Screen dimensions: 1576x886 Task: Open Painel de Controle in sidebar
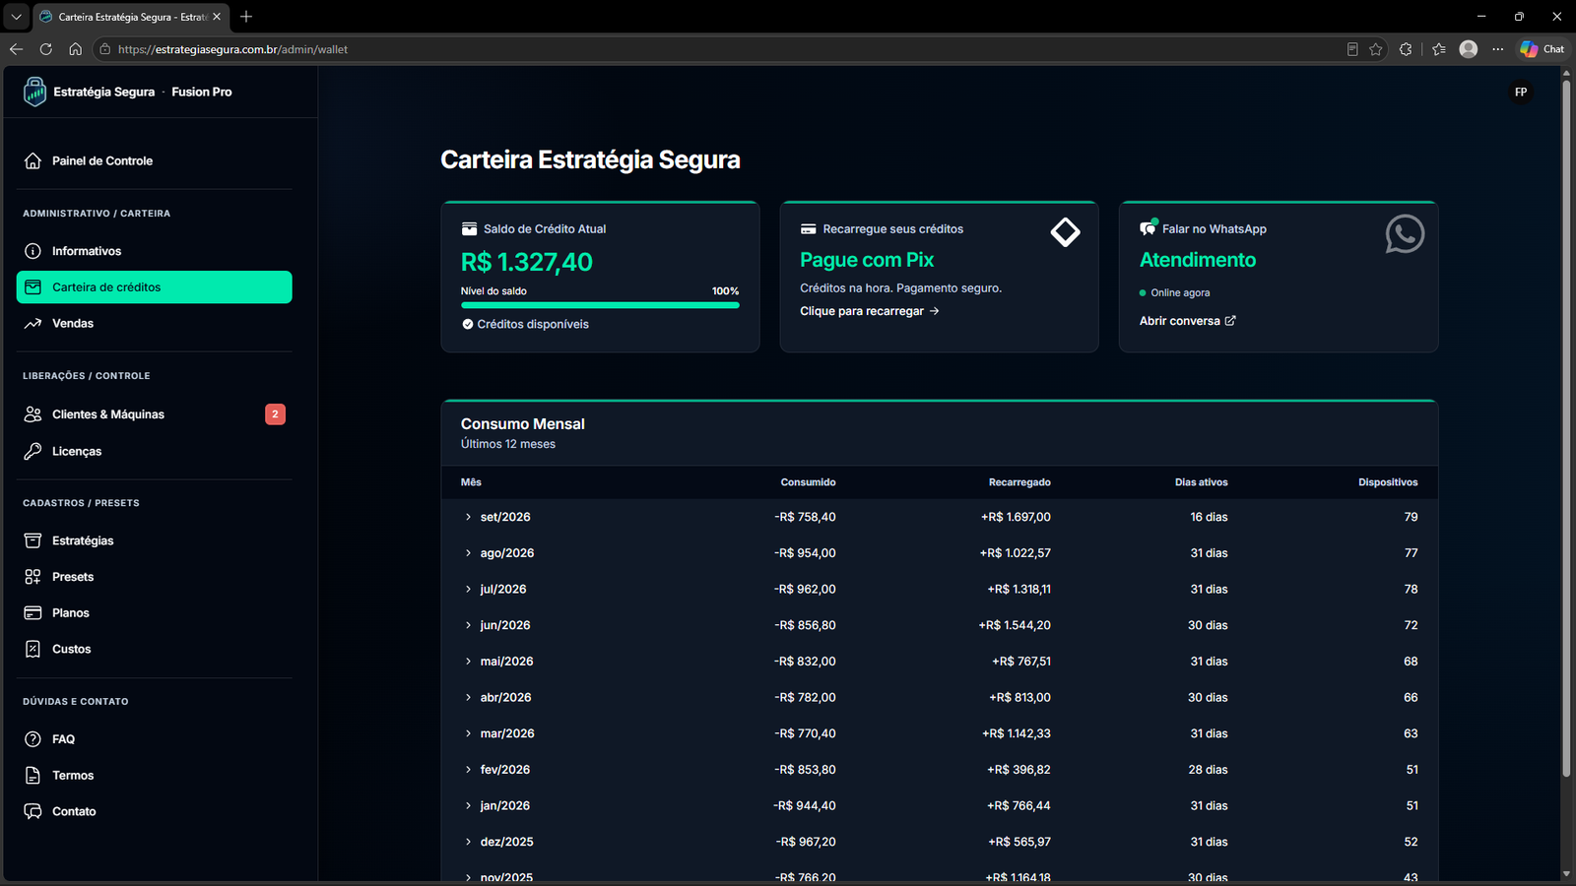[x=155, y=161]
